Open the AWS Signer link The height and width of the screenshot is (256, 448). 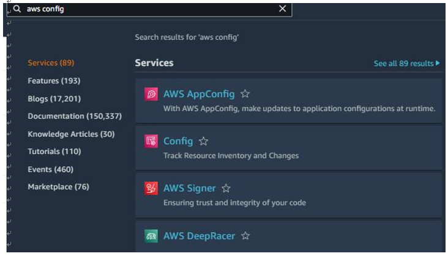(190, 188)
